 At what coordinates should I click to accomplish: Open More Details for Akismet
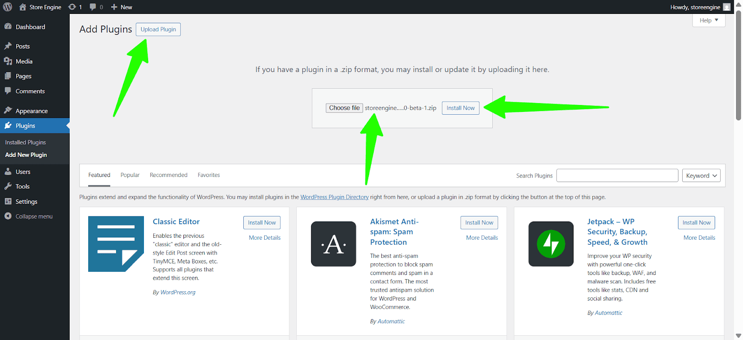(x=482, y=237)
